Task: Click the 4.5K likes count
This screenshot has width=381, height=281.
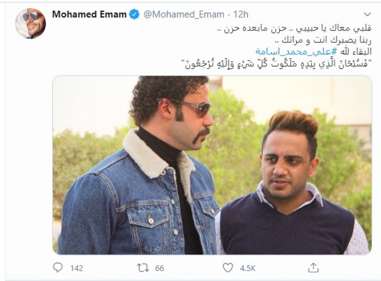Action: pos(248,268)
